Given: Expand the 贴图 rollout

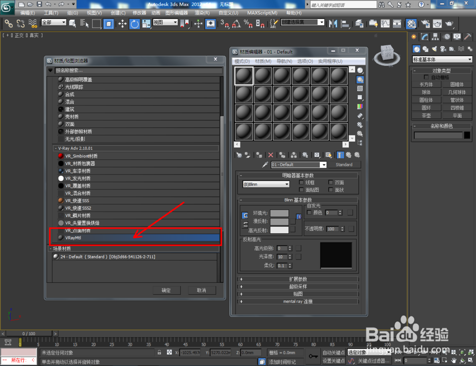Looking at the screenshot, I should [298, 294].
